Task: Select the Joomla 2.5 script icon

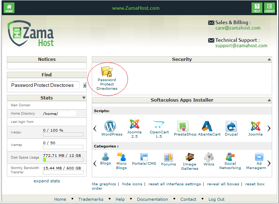Action: coord(134,124)
